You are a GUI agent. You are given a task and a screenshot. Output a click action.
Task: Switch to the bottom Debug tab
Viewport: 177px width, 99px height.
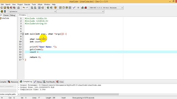38,82
